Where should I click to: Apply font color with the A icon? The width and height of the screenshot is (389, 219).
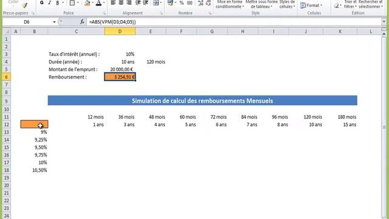[98, 2]
